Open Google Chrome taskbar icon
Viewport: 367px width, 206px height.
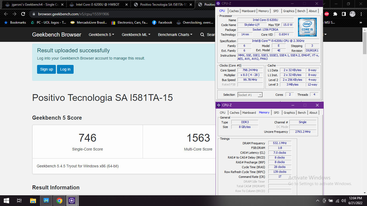(59, 200)
